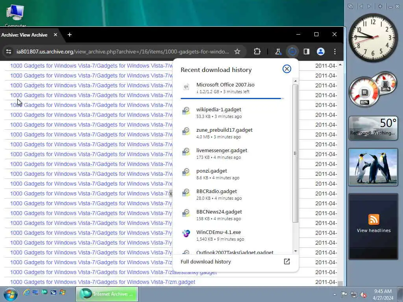The height and width of the screenshot is (302, 403).
Task: Open the Extensions puzzle icon
Action: coord(257,52)
